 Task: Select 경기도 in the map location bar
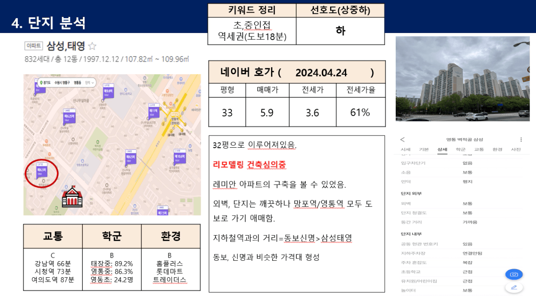click(x=47, y=82)
